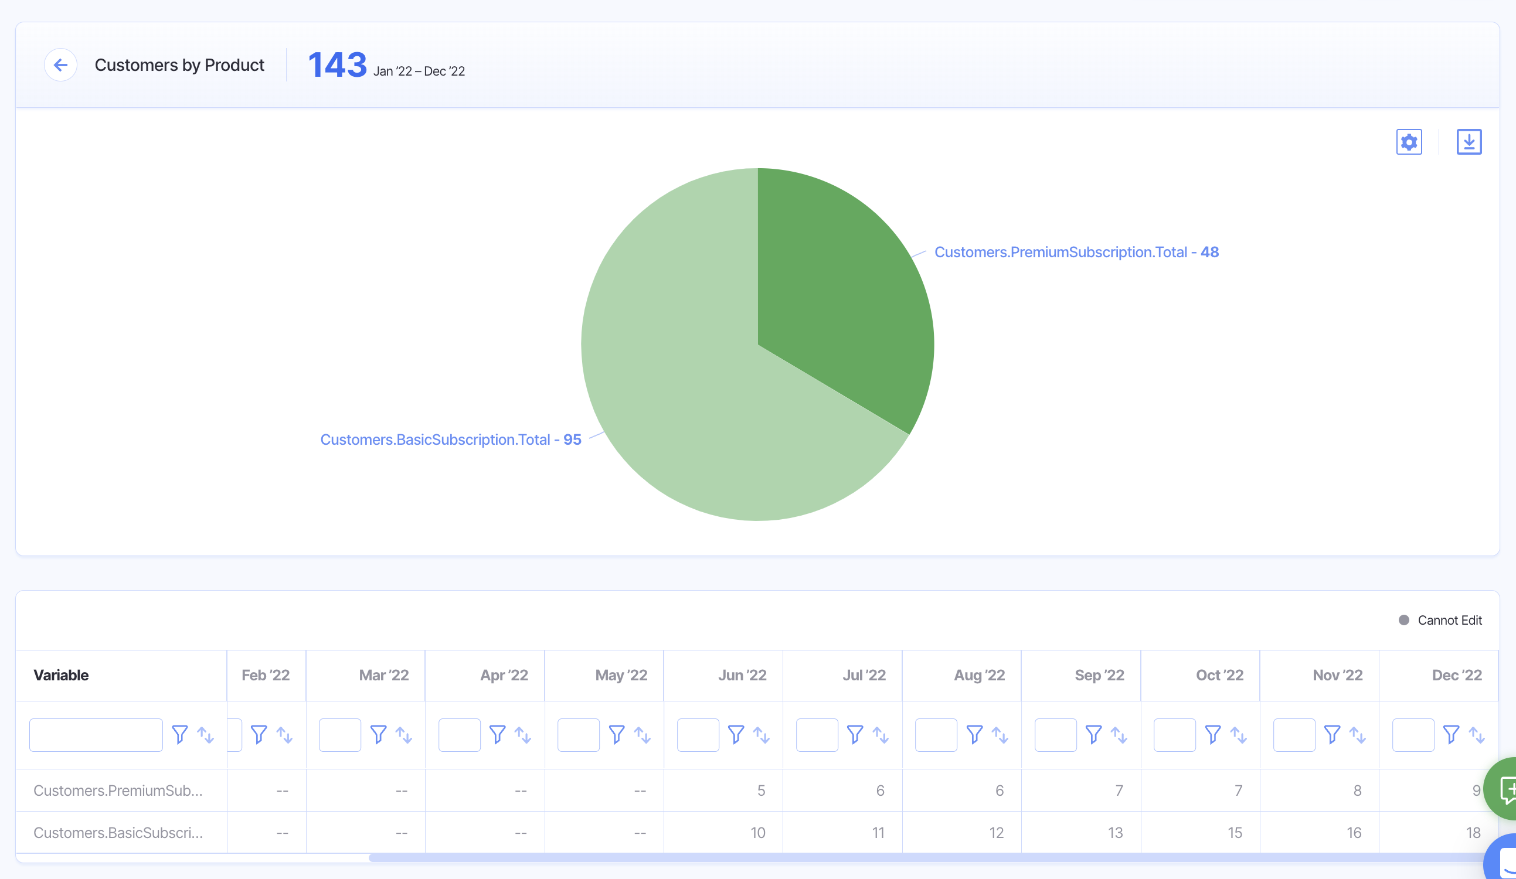Sort the Variable column

tap(206, 735)
